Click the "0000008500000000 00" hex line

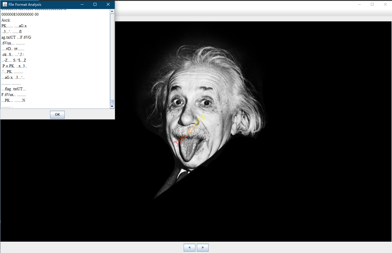(20, 15)
